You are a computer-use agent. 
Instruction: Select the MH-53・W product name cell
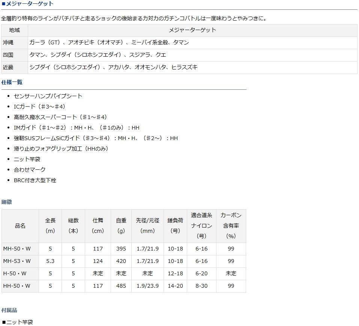click(17, 261)
